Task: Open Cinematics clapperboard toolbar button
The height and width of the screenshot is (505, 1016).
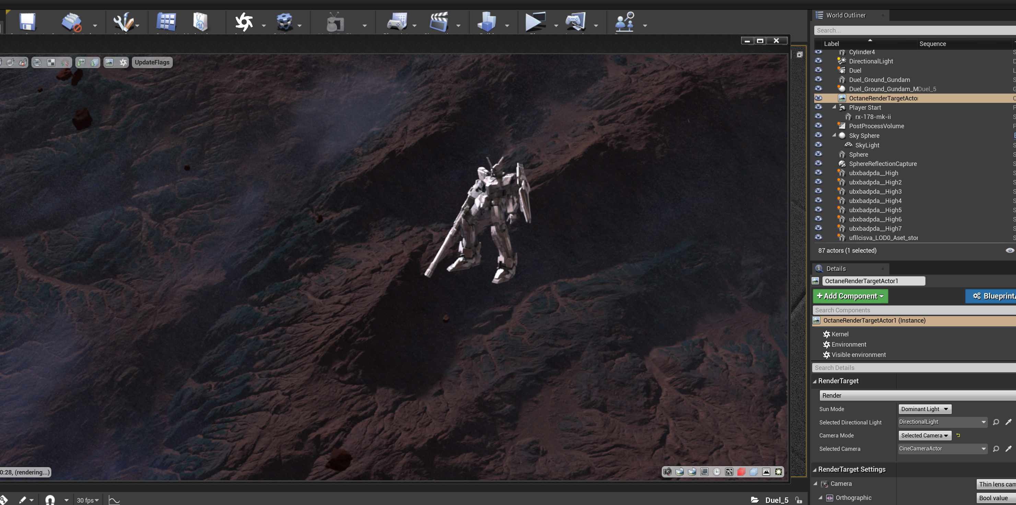Action: click(x=439, y=22)
